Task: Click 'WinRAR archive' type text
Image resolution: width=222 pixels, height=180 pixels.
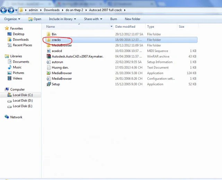Action: coord(158,56)
